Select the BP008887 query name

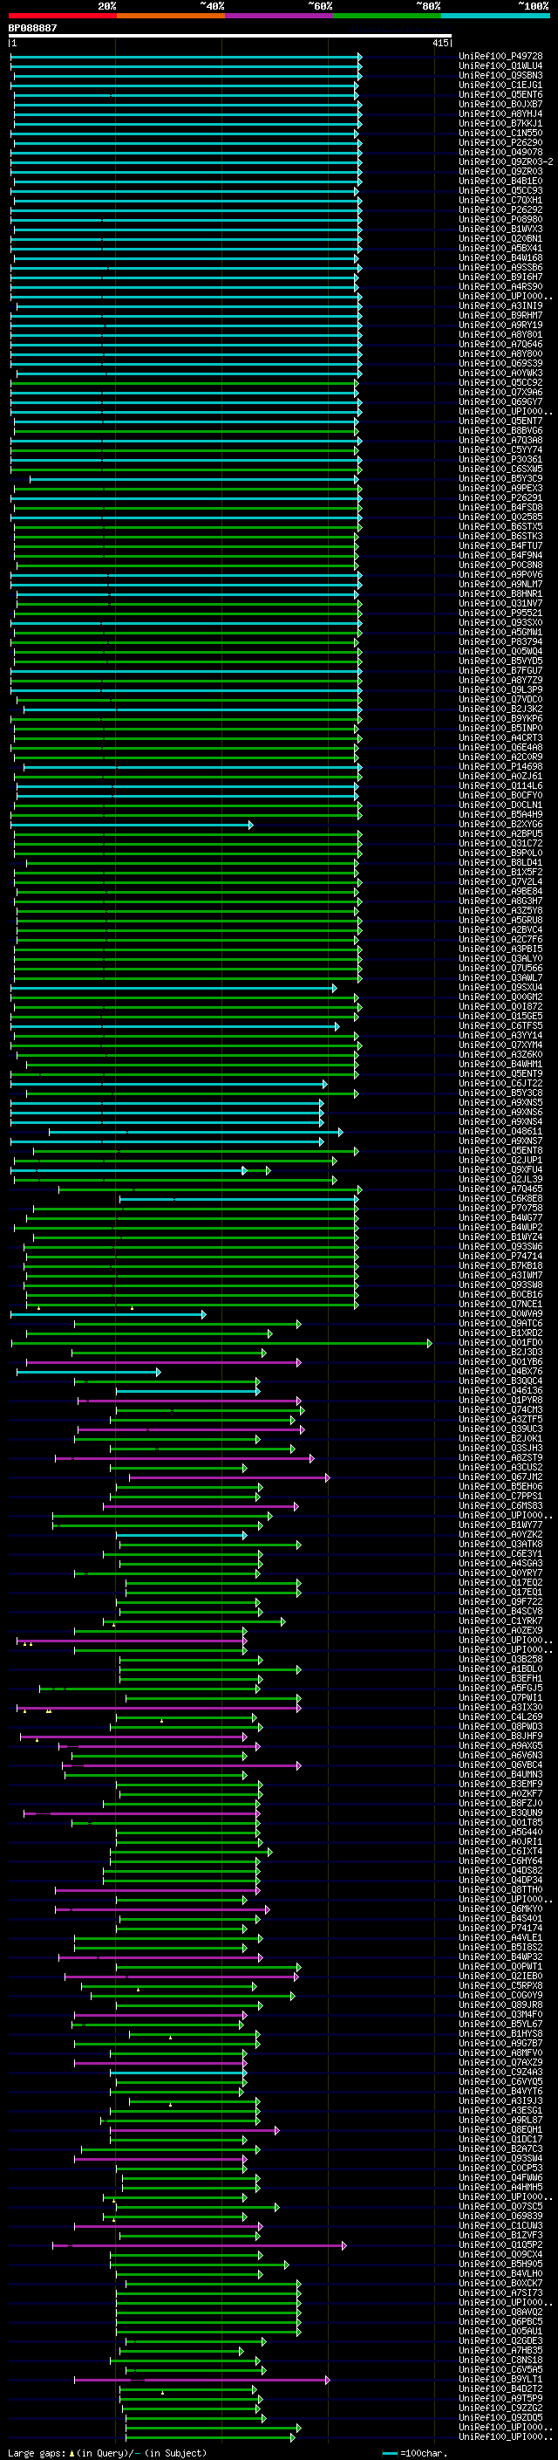[32, 29]
